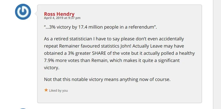221x109 pixels.
Task: Click the next commenter's partial avatar below
Action: click(23, 108)
